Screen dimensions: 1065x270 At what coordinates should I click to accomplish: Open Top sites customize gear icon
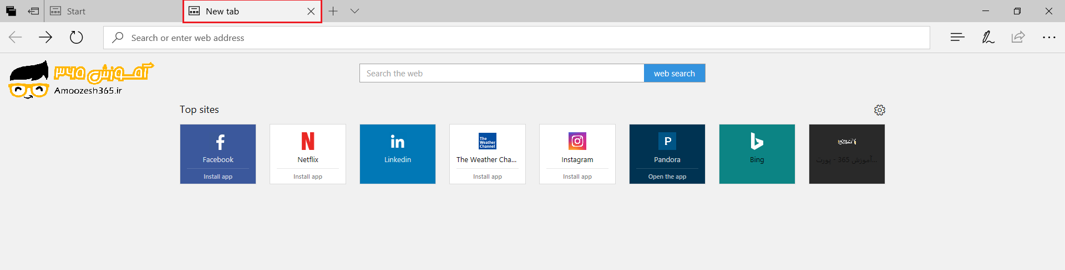[880, 110]
